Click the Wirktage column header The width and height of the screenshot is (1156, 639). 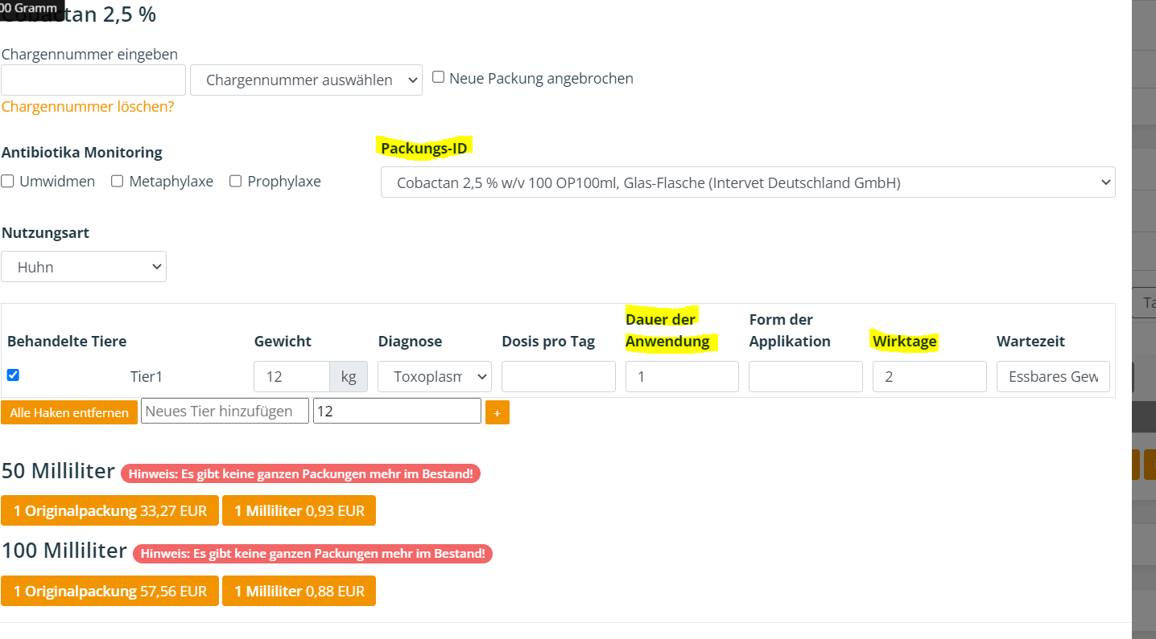[x=905, y=341]
